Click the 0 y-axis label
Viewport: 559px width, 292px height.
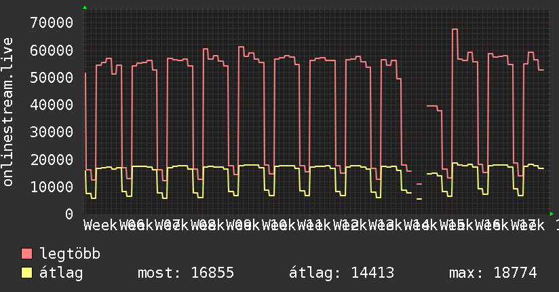tap(69, 214)
